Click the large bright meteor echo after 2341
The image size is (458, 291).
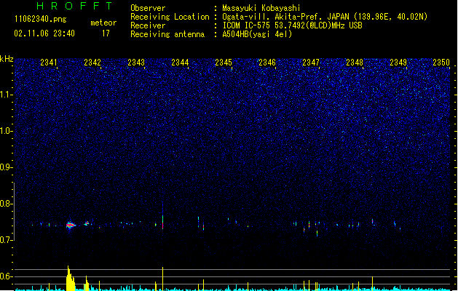coord(71,225)
